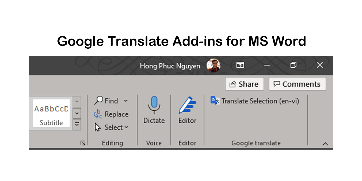
Task: Click the Editing group label
Action: 112,143
